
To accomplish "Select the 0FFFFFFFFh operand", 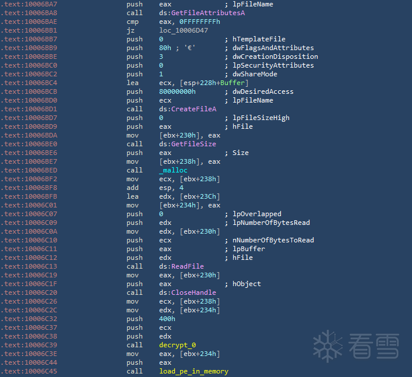I will point(200,22).
